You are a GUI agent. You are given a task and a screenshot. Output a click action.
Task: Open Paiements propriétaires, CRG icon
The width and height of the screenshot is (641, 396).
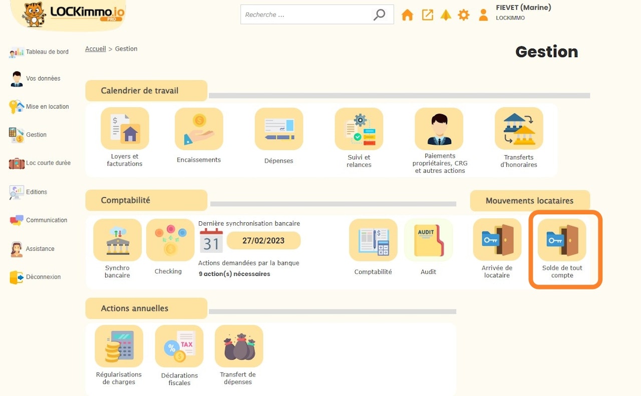[439, 129]
